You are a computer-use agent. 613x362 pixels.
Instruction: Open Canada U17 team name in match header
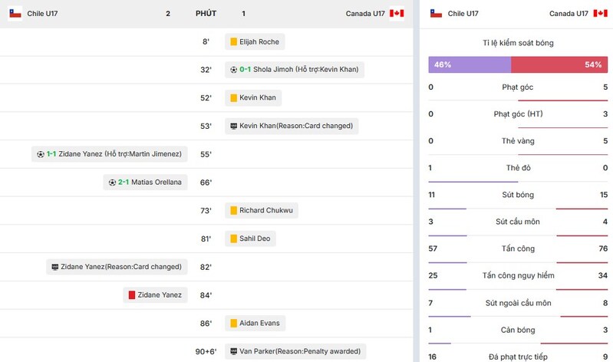point(365,13)
